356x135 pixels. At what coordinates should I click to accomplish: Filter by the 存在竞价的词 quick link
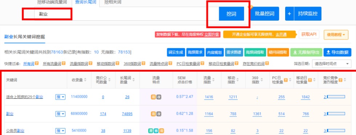click(254, 64)
